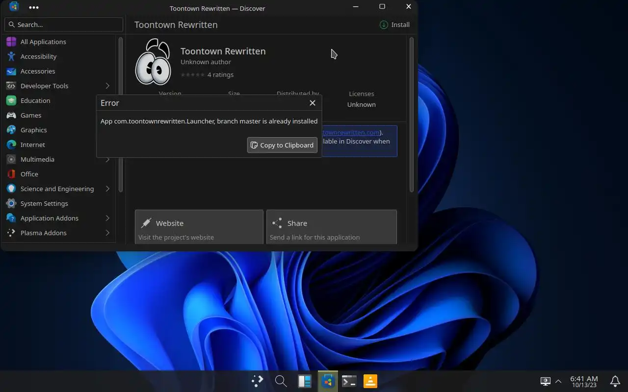Select the Accessories category icon

click(11, 71)
